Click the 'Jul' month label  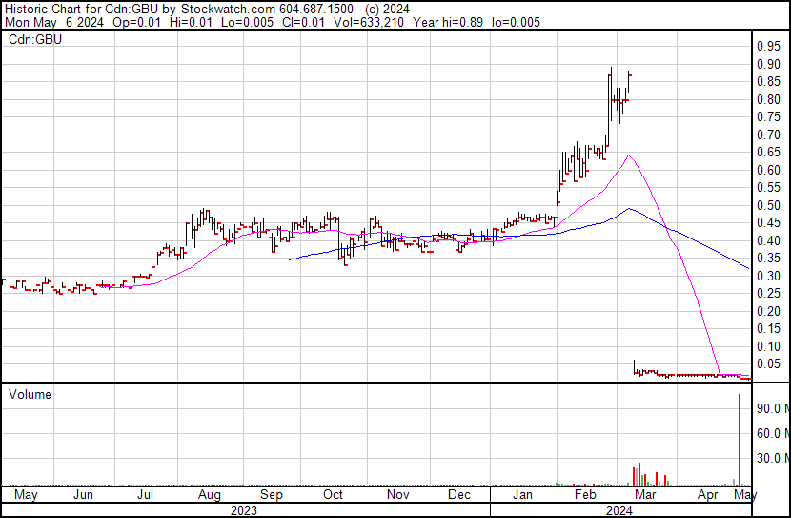(145, 495)
